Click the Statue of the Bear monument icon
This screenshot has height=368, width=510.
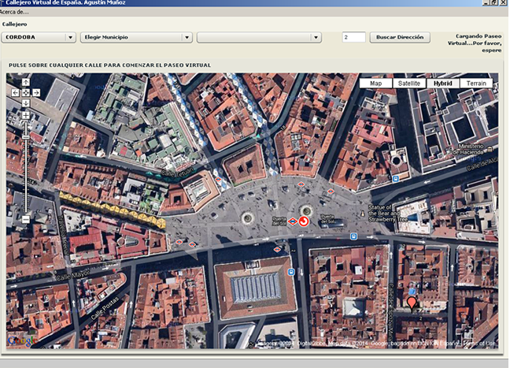362,214
